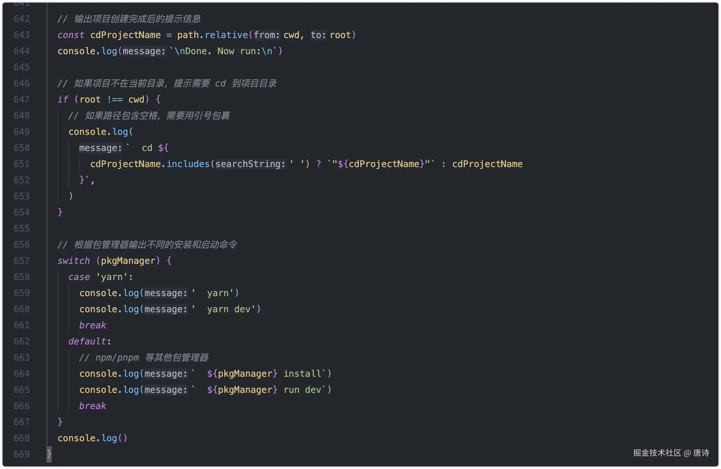Image resolution: width=721 pixels, height=469 pixels.
Task: Click the 'run dev' template string
Action: coord(302,390)
